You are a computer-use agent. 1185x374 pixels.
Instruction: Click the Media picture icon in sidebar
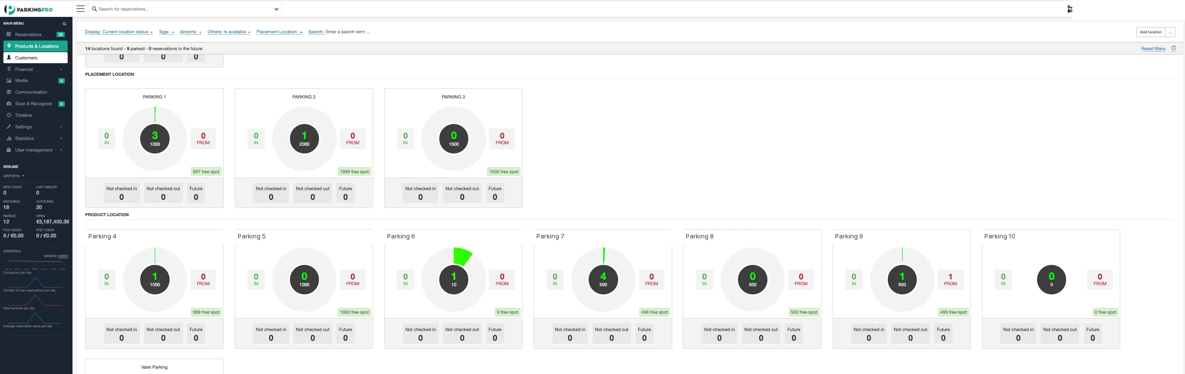click(x=9, y=81)
